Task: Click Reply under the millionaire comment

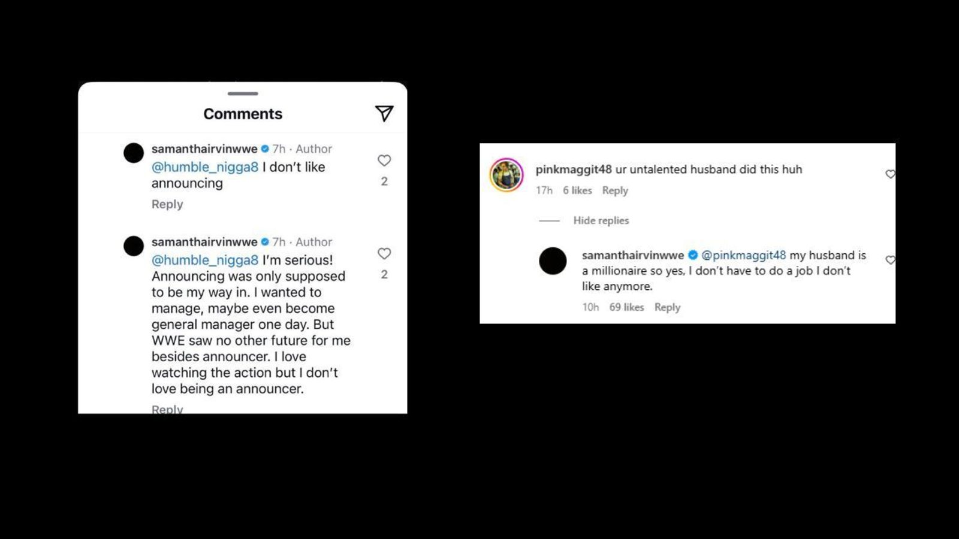Action: (667, 307)
